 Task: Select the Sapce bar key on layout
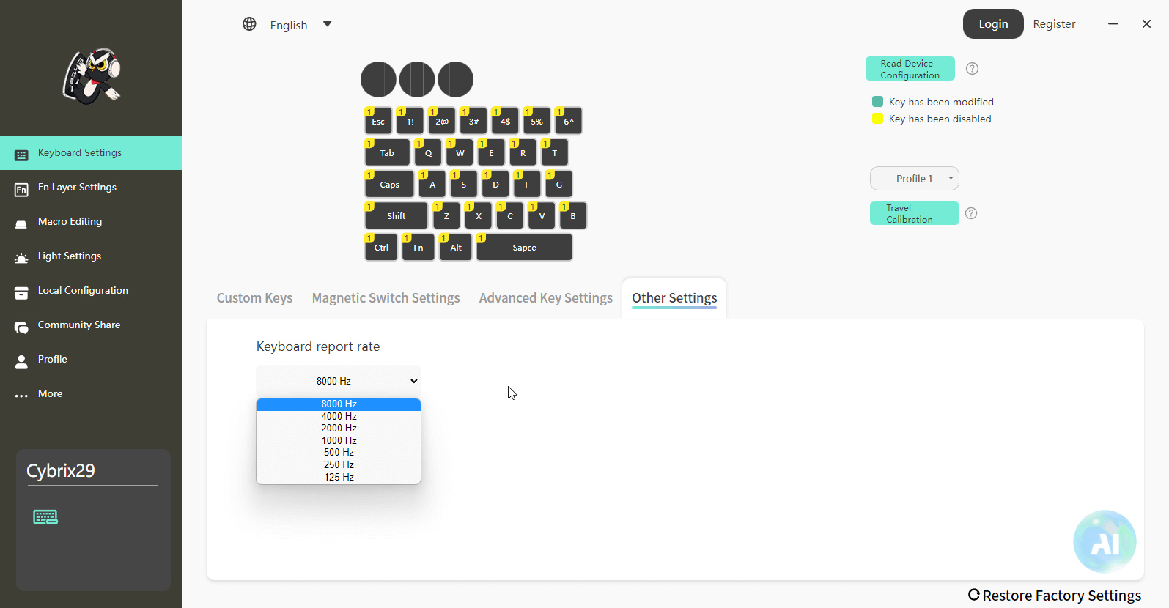tap(524, 248)
